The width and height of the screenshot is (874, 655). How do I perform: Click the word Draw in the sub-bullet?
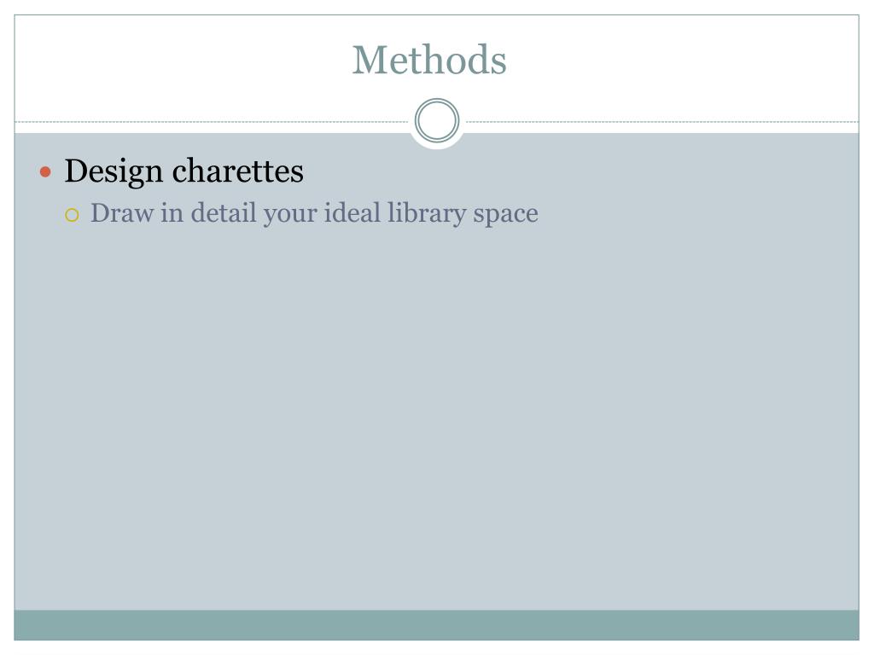pos(122,212)
